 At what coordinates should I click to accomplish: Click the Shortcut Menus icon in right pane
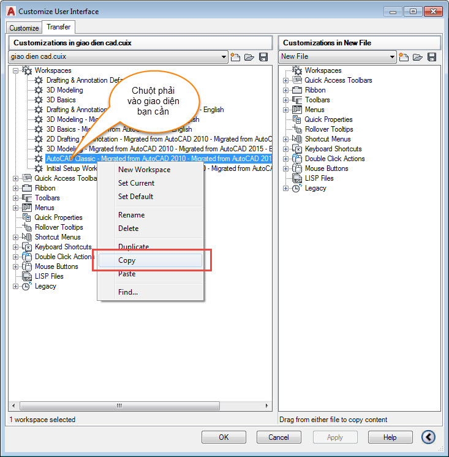pos(297,139)
